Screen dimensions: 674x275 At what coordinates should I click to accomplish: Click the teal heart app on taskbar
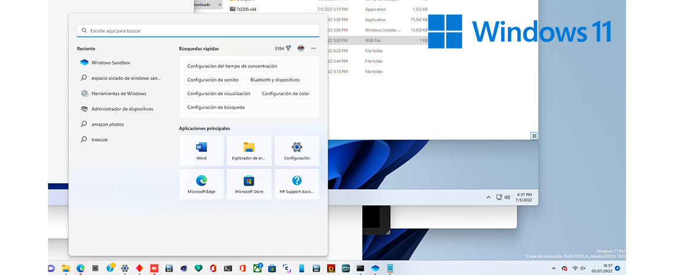coord(198,268)
